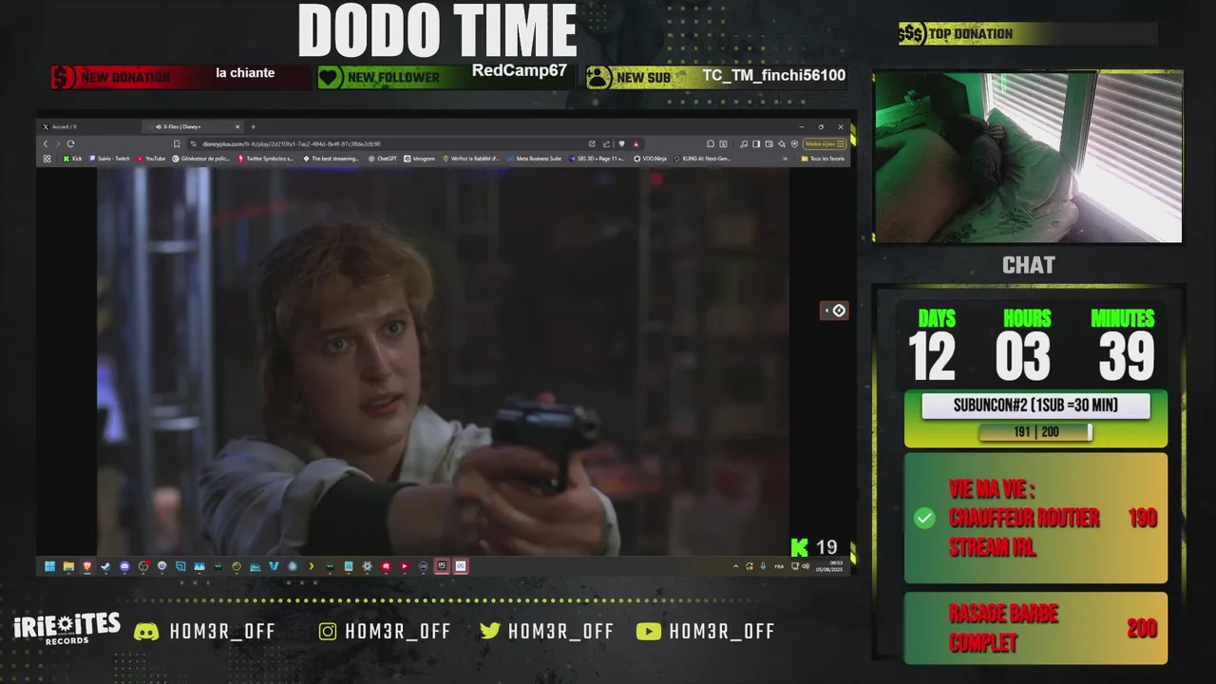This screenshot has height=684, width=1216.
Task: Open Steam from the taskbar
Action: (x=104, y=566)
